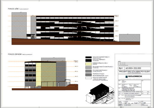
Task: Select the dark gray PŮVODNÍ KONSTRUKCE swatch
Action: 89,71
